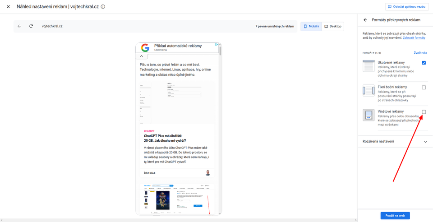The width and height of the screenshot is (433, 222).
Task: Click the Vinětové reklamy format illustration
Action: click(369, 115)
